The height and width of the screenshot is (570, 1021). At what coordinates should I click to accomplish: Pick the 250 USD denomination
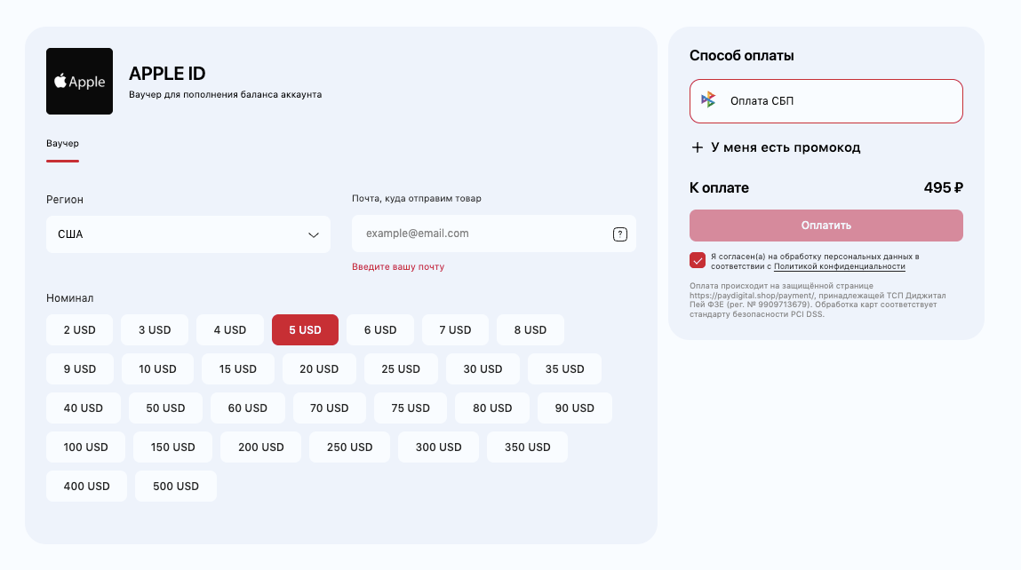[x=350, y=447]
